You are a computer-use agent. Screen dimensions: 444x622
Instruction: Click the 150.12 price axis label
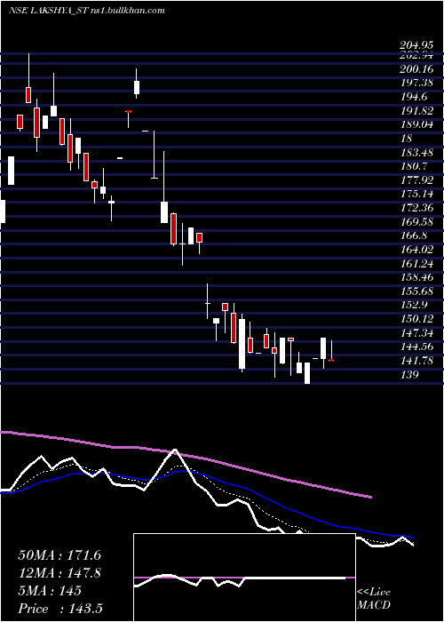click(416, 318)
